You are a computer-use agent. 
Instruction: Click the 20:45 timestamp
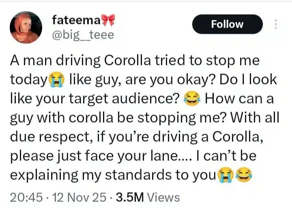pos(25,197)
